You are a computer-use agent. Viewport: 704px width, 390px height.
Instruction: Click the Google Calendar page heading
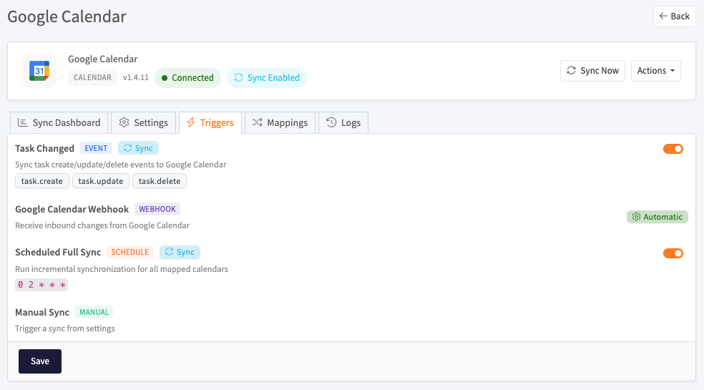(67, 16)
